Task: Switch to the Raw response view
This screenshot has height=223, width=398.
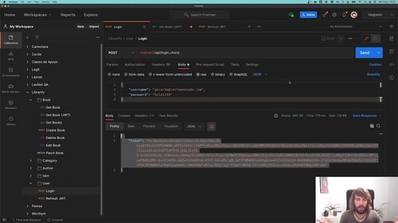Action: (131, 126)
